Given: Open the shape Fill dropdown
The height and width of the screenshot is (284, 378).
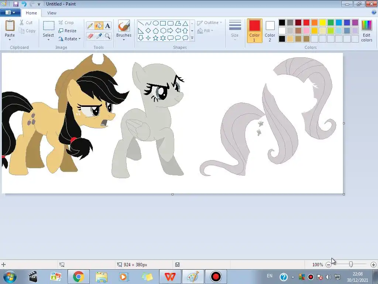Looking at the screenshot, I should tap(205, 31).
